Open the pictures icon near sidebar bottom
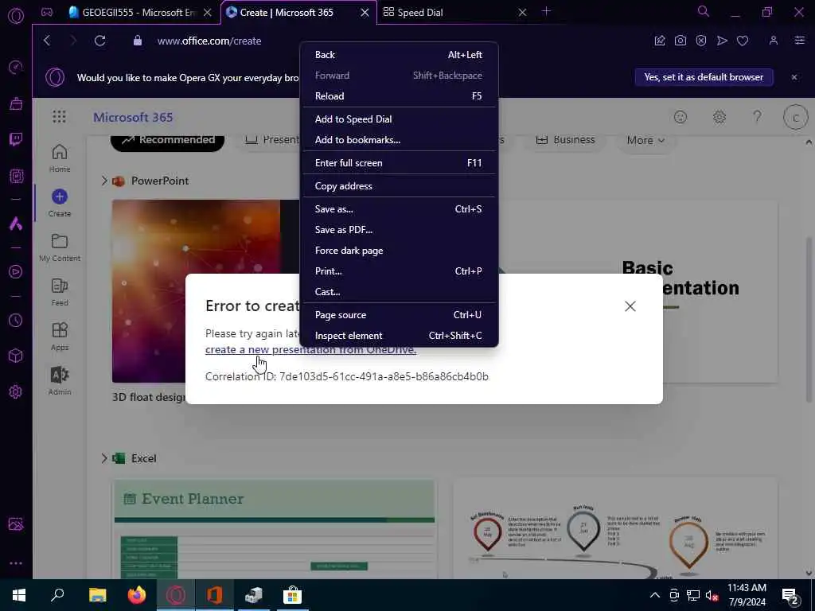Viewport: 815px width, 611px height. point(16,524)
